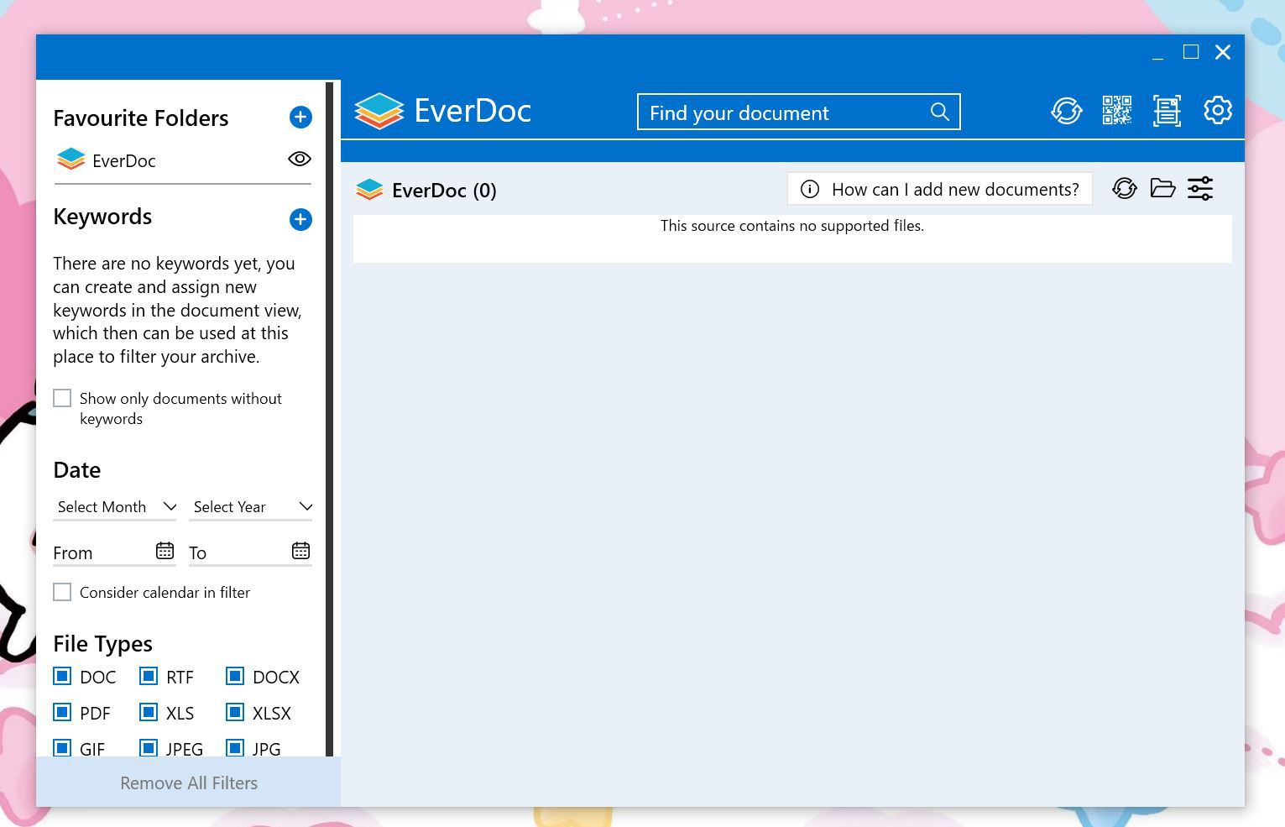Click the info icon in help button
Image resolution: width=1285 pixels, height=827 pixels.
(x=810, y=189)
